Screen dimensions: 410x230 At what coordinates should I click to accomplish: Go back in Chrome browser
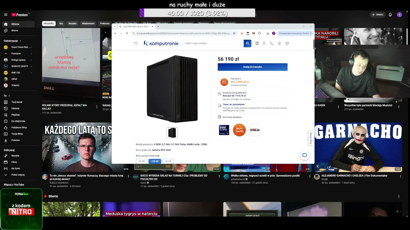point(115,33)
